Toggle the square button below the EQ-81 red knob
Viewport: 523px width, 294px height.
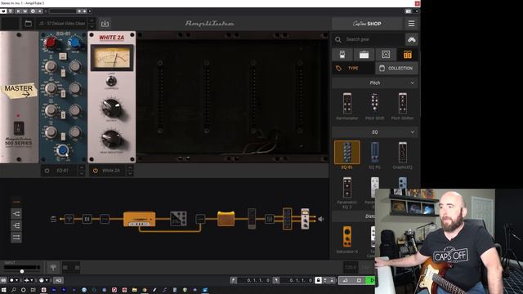(x=63, y=56)
